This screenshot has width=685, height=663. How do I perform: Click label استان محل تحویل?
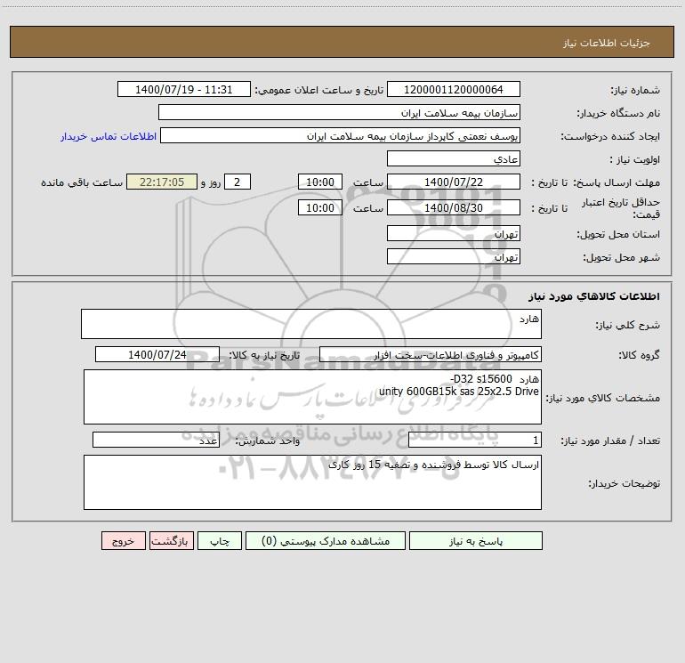618,235
